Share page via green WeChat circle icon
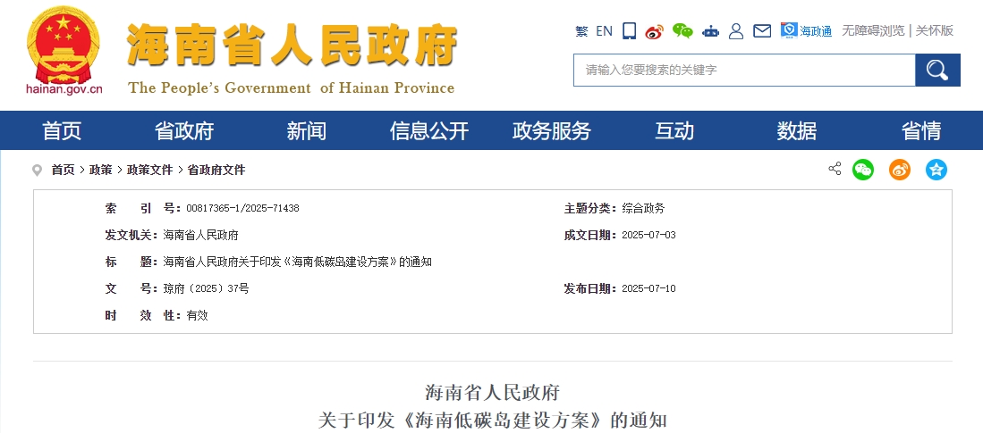The image size is (983, 433). click(863, 170)
